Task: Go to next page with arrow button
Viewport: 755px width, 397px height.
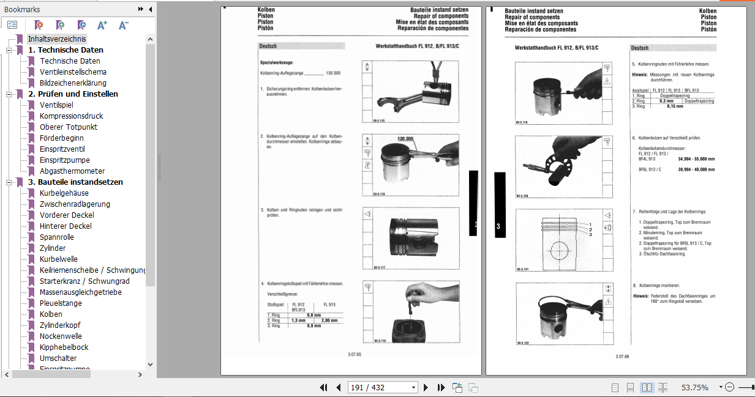Action: (x=426, y=387)
